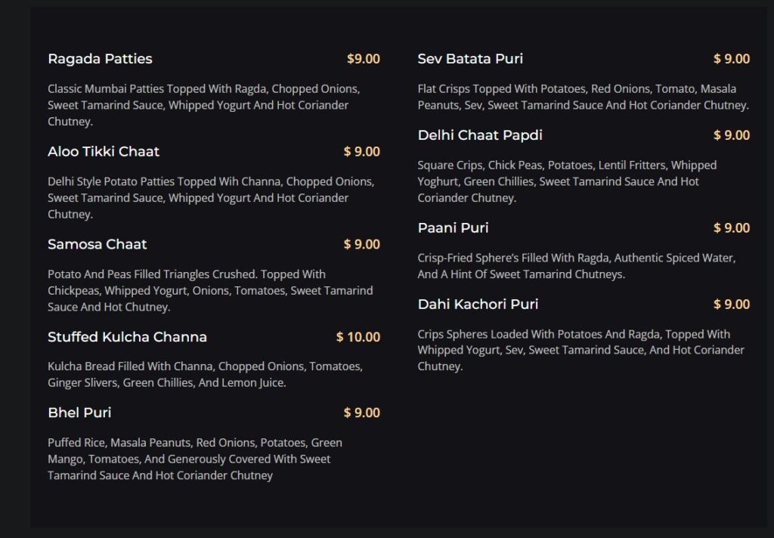Click the Samosa Chaat menu item
This screenshot has height=538, width=774.
coord(98,244)
